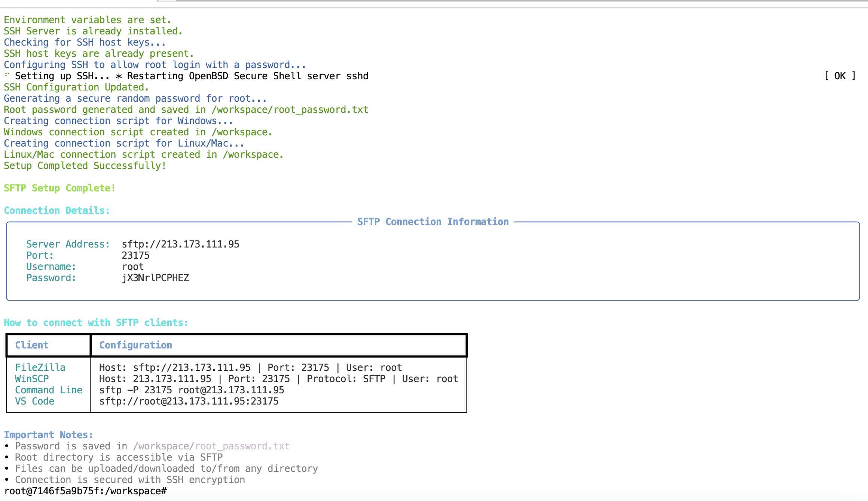Screen dimensions: 868x501
Task: Click the SFTP Setup Complete message
Action: click(x=59, y=188)
